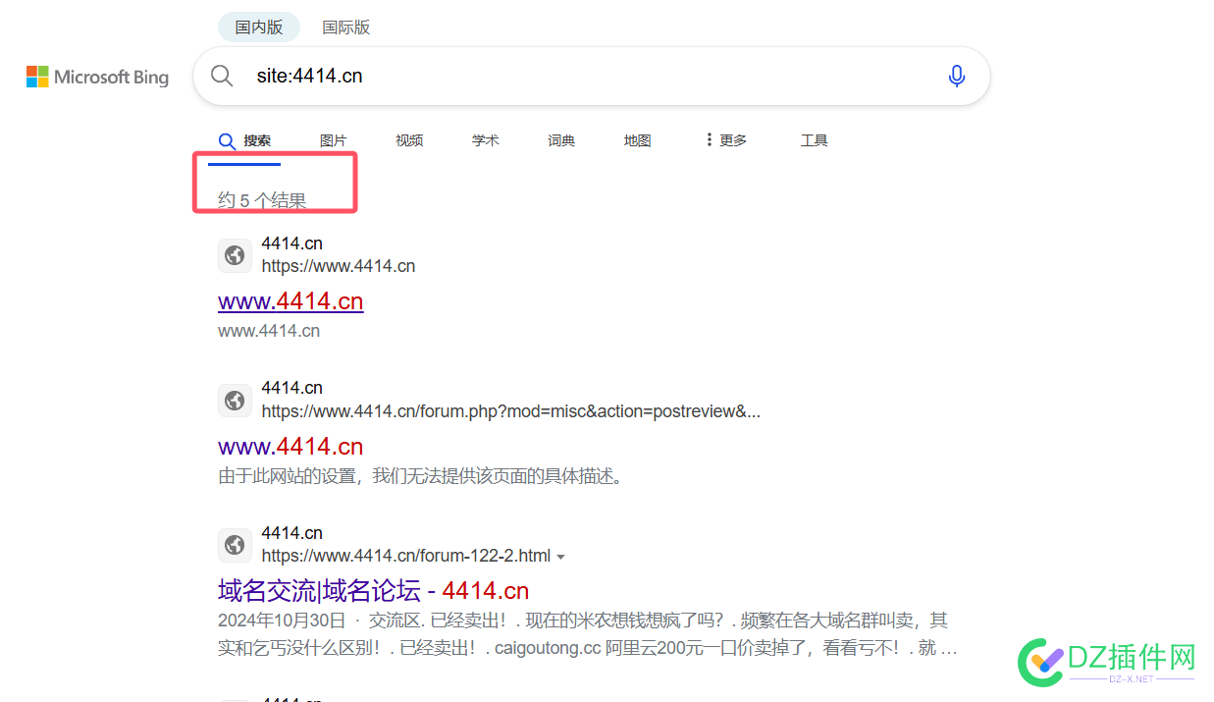Switch to the 地图 tab
This screenshot has height=702, width=1214.
pos(638,140)
